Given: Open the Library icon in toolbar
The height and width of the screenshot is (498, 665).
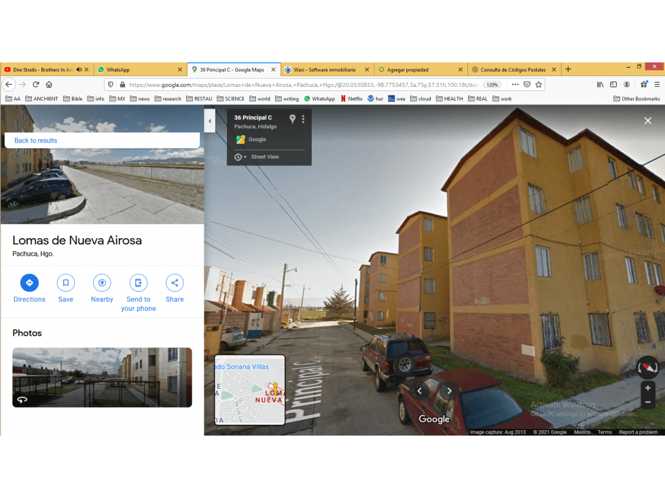Looking at the screenshot, I should point(600,84).
